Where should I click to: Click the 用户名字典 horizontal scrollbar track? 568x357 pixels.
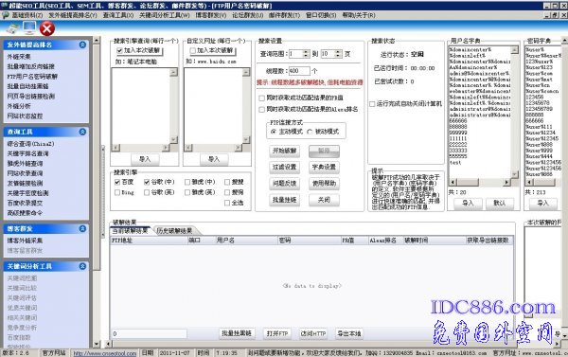480,182
